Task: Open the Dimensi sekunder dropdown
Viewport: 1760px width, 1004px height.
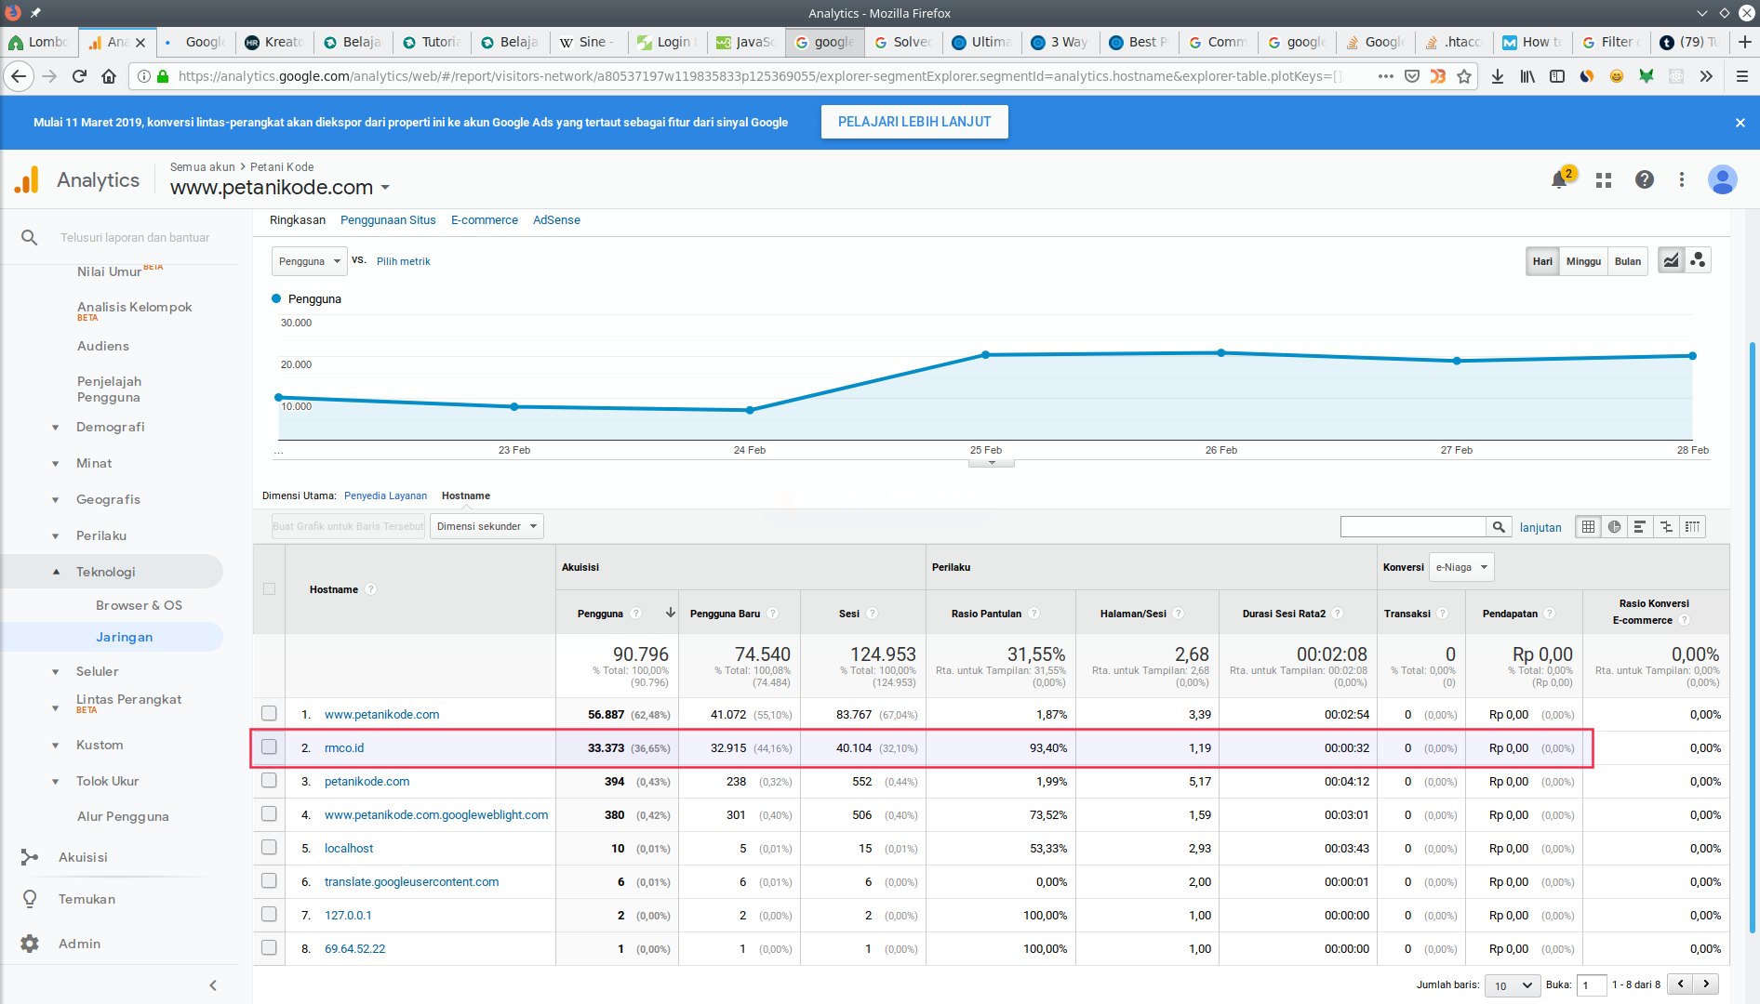Action: coord(487,526)
